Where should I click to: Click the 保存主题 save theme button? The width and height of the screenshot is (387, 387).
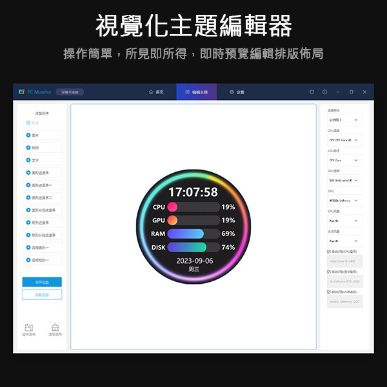(42, 282)
